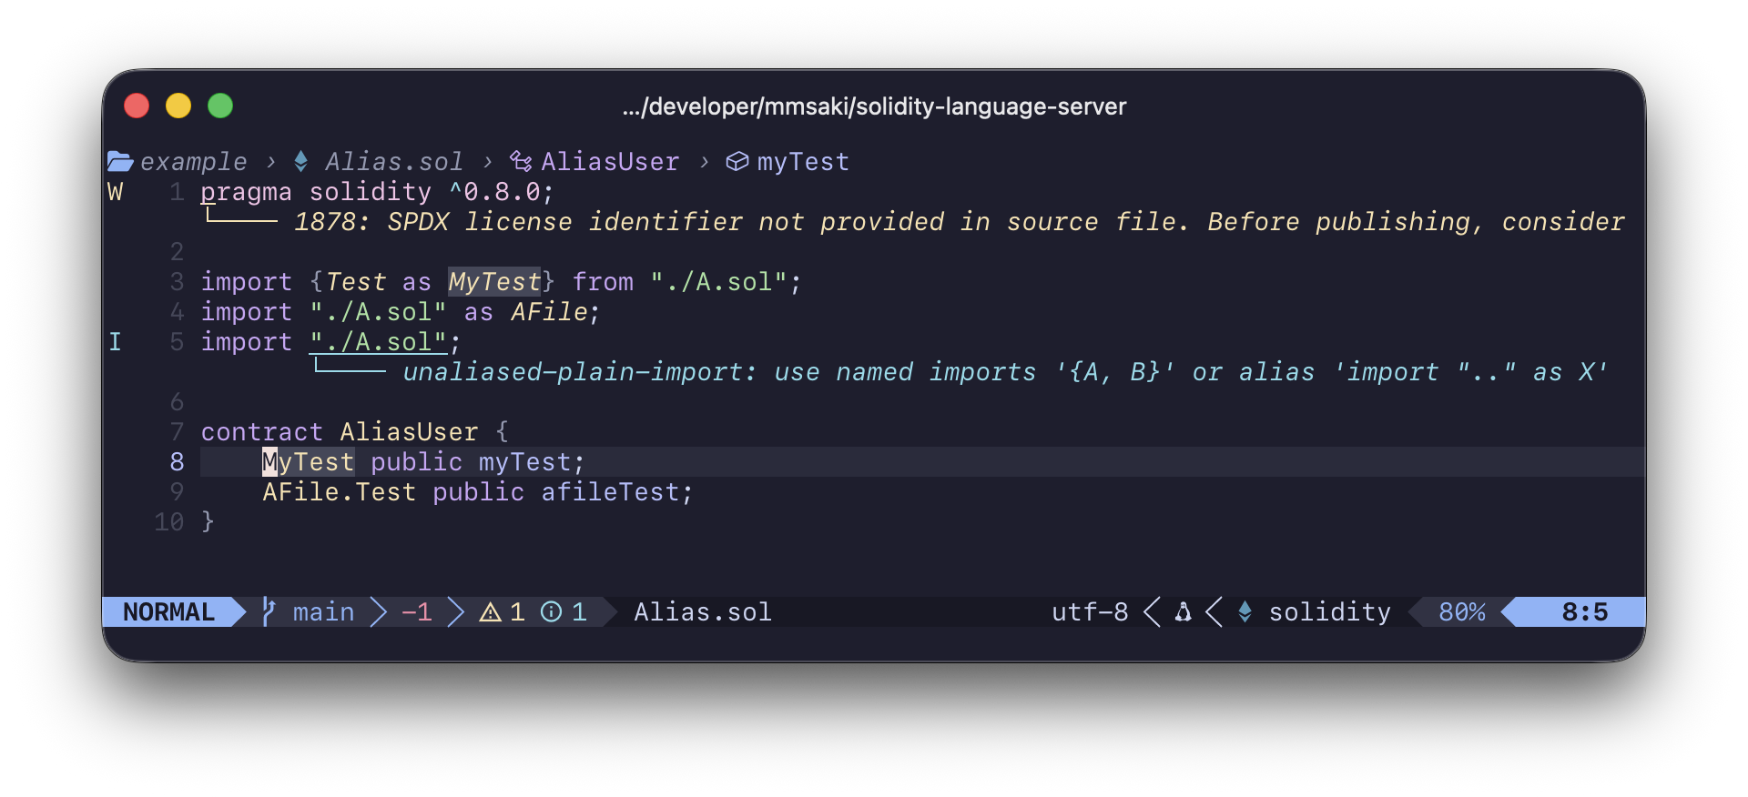Image resolution: width=1748 pixels, height=797 pixels.
Task: Click the cube icon before myTest breadcrumb
Action: (x=737, y=162)
